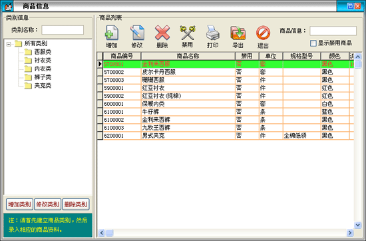Click the 打印 printer icon
Viewport: 366px width, 241px height.
(x=213, y=33)
